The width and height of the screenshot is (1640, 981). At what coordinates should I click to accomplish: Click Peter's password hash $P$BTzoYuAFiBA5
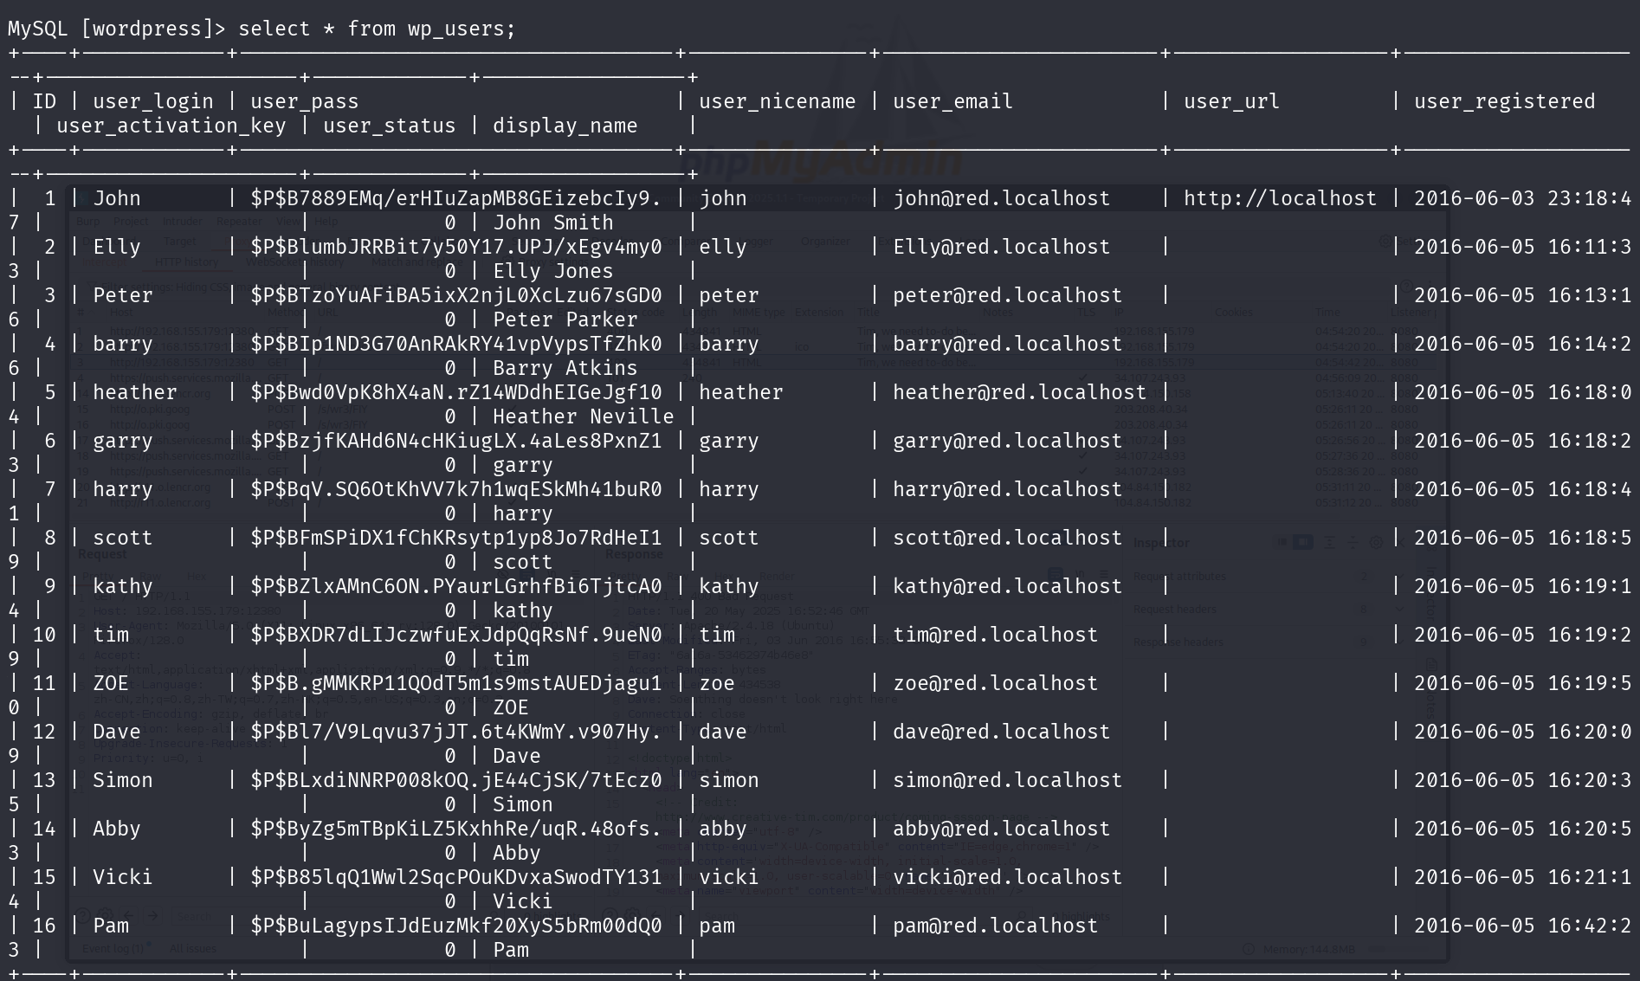[456, 295]
